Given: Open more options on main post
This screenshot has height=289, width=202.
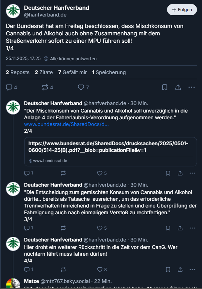Looking at the screenshot, I should point(192,87).
